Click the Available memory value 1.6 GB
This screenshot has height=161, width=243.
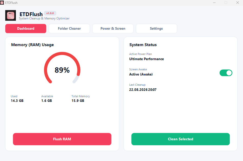point(46,101)
